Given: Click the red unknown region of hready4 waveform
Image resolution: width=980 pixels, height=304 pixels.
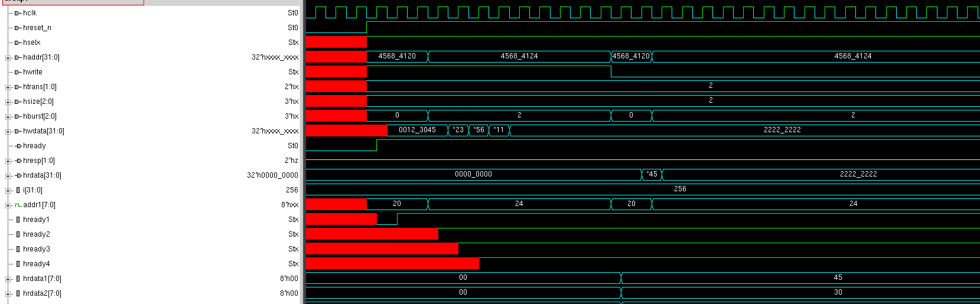Looking at the screenshot, I should tap(392, 264).
